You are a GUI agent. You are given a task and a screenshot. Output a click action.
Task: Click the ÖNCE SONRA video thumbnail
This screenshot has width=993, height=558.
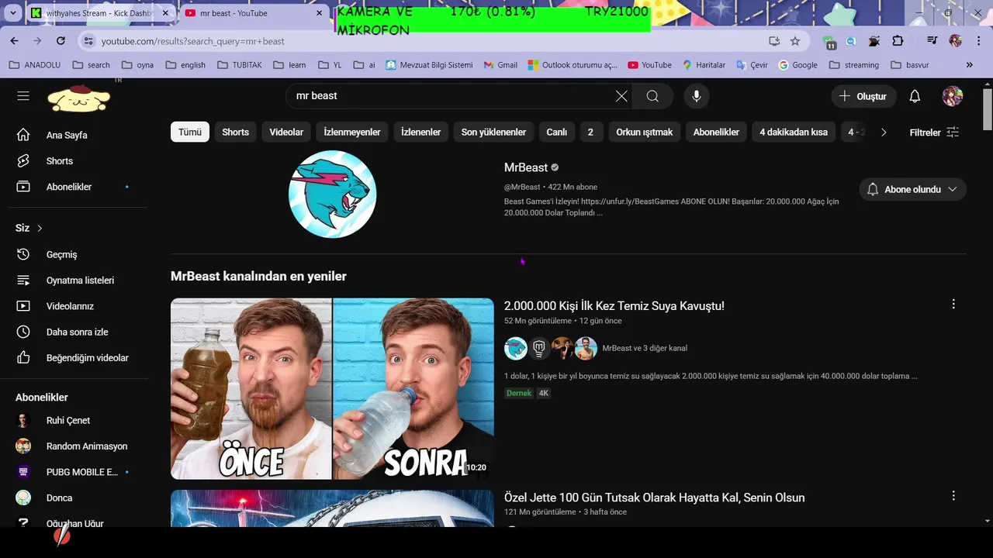coord(332,388)
